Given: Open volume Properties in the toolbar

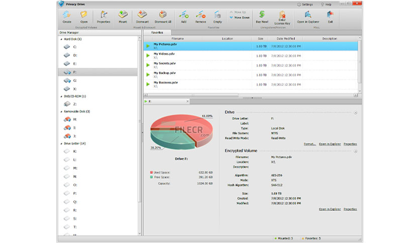Looking at the screenshot, I should pos(103,17).
